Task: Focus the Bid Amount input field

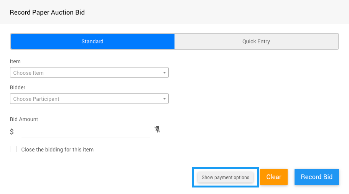Action: coord(86,132)
